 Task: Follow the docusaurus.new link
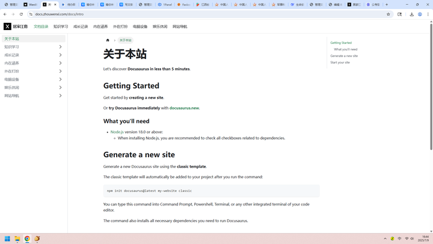184,108
